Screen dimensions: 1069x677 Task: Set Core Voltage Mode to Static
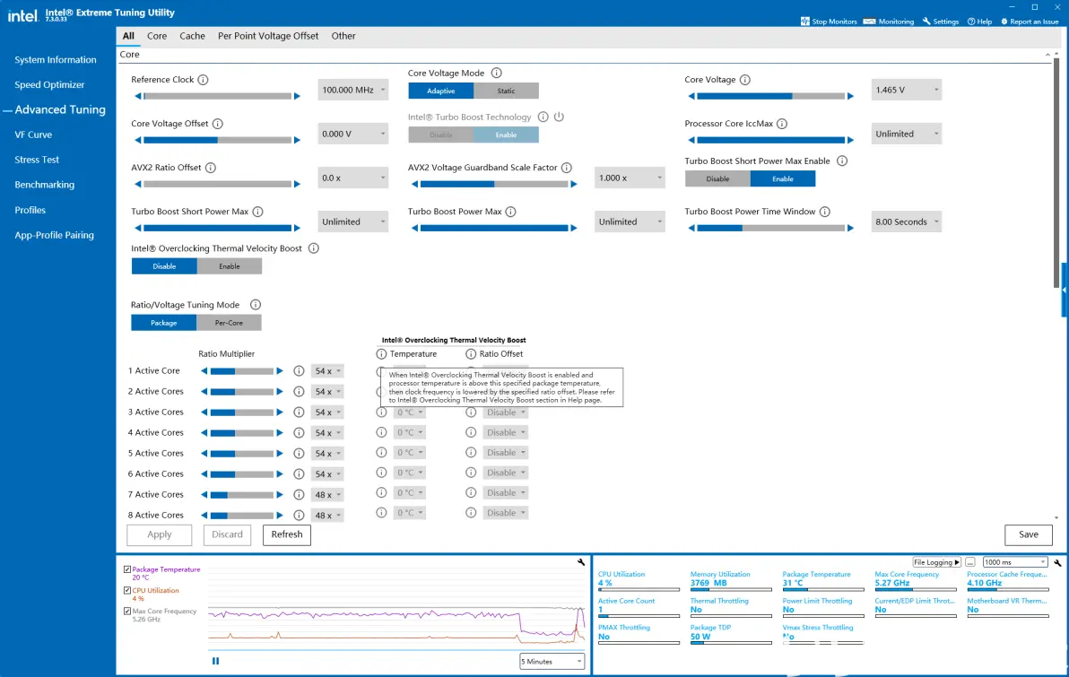coord(506,91)
